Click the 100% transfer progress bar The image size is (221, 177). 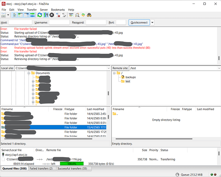72,164
